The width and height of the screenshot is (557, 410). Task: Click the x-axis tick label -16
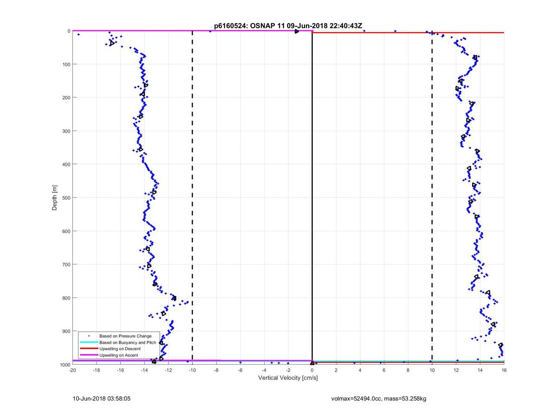(x=120, y=370)
